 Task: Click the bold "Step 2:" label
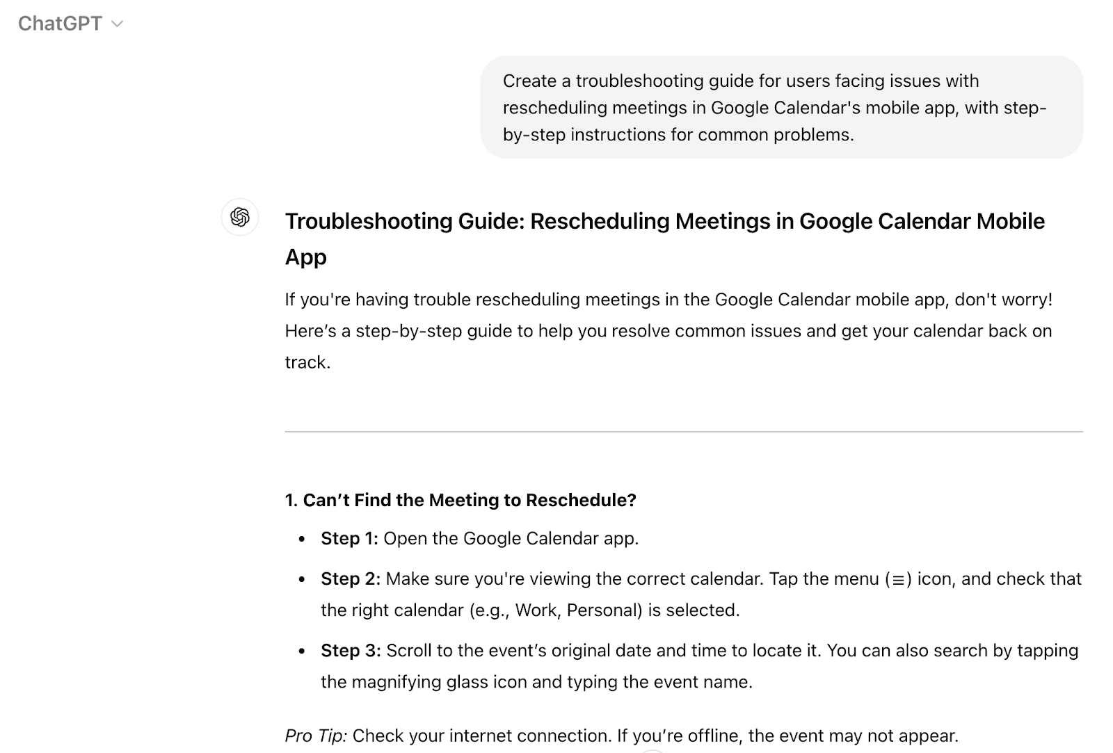tap(350, 579)
